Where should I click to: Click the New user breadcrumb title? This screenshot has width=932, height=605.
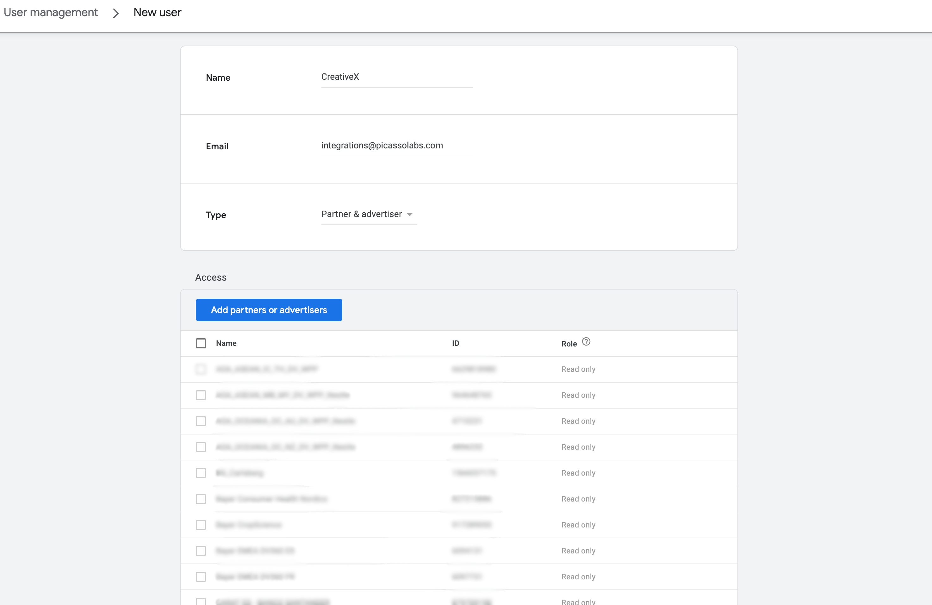pyautogui.click(x=158, y=13)
